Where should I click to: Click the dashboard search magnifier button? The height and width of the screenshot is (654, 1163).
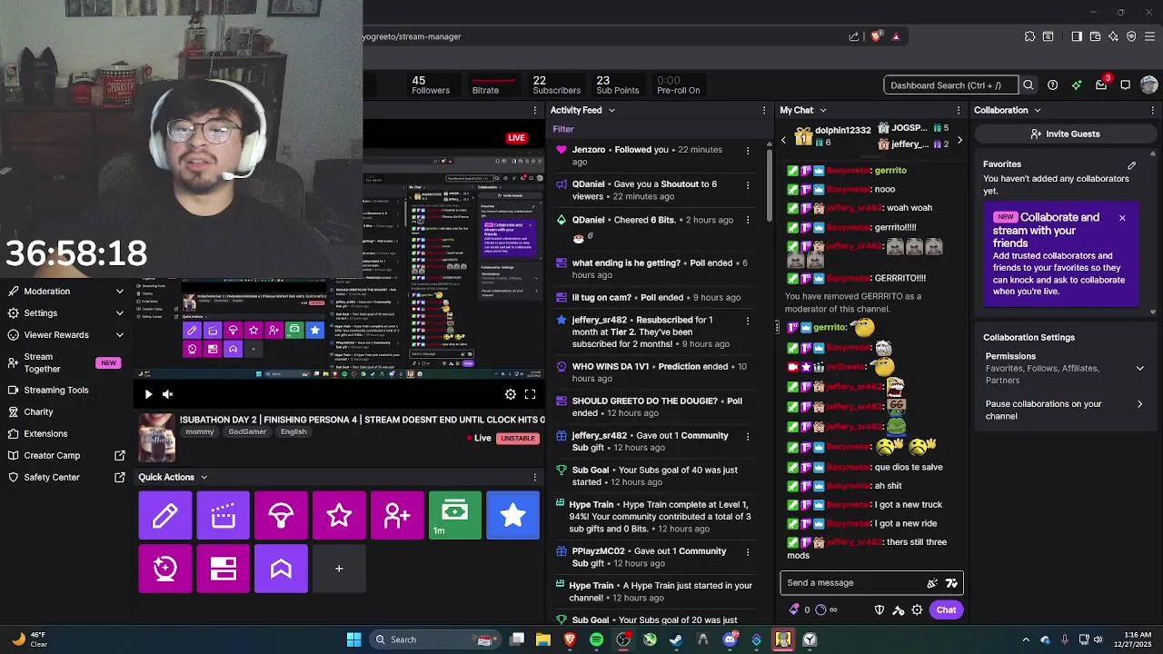pos(1028,85)
